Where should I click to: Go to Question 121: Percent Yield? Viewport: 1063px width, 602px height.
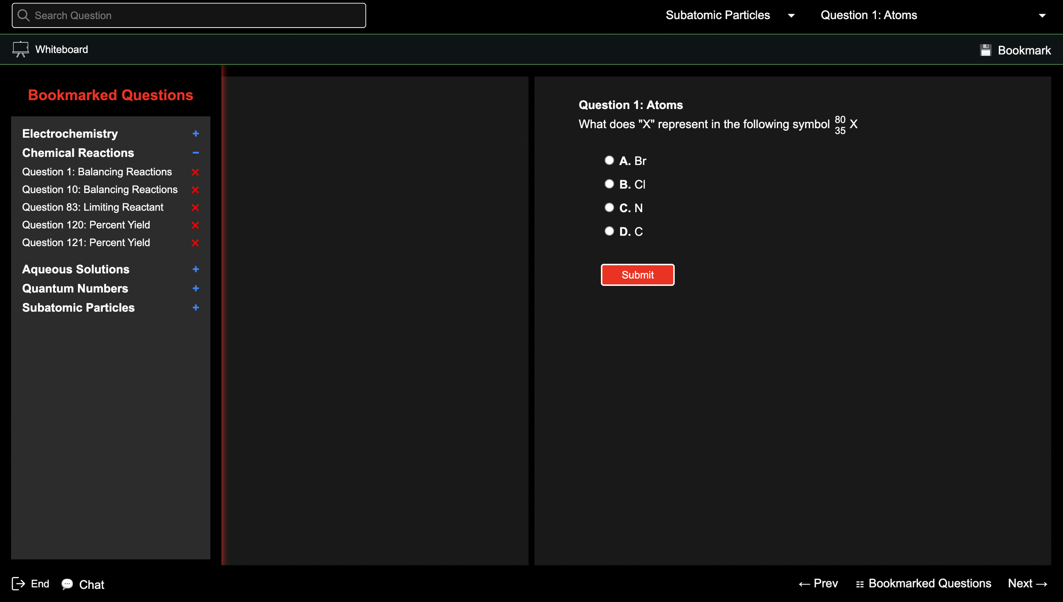pyautogui.click(x=86, y=243)
